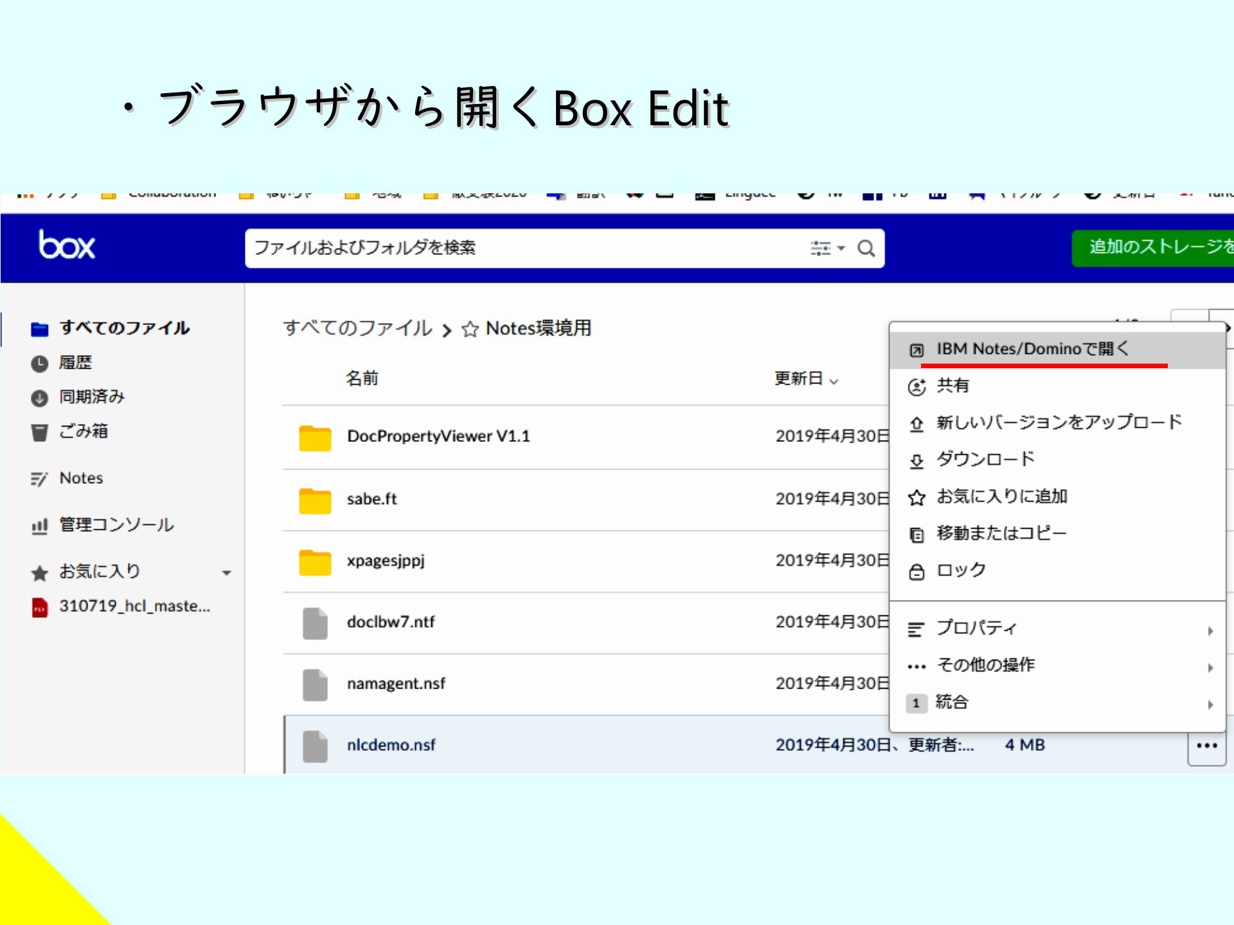Screen dimensions: 1234x925
Task: Open DocPropertyViewer V1.1 folder
Action: pyautogui.click(x=438, y=436)
